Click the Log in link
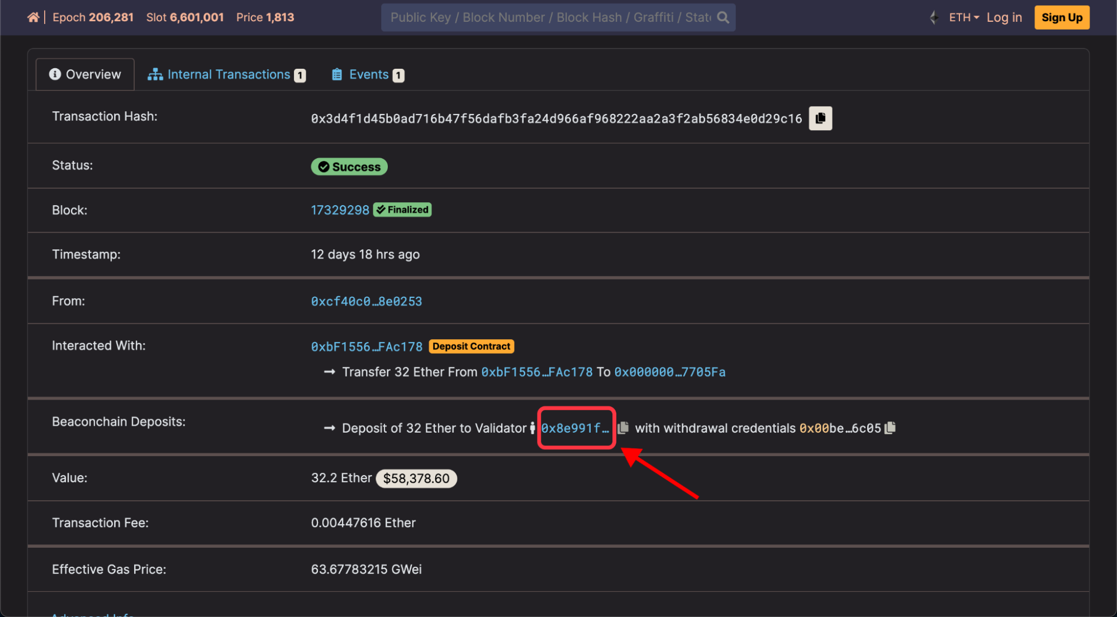 point(1004,17)
